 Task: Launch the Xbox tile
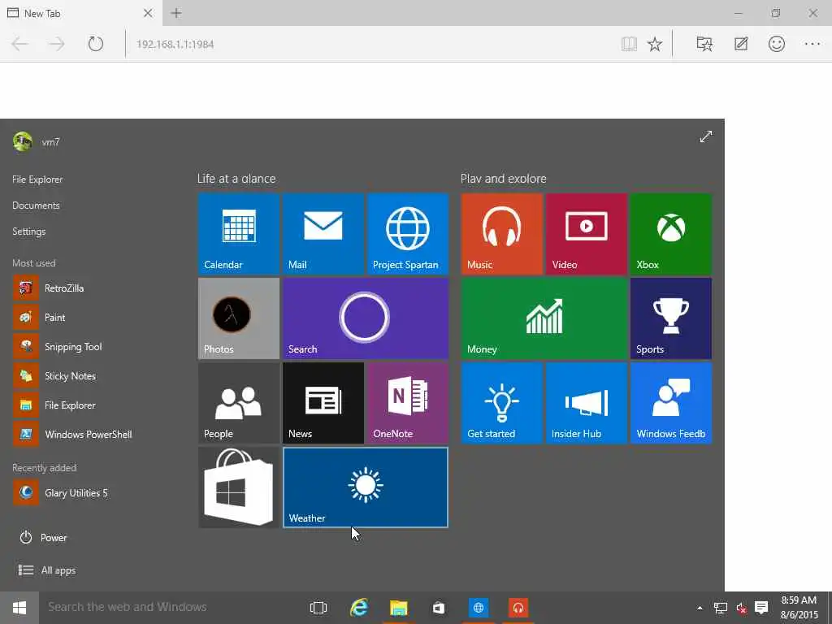(x=671, y=234)
